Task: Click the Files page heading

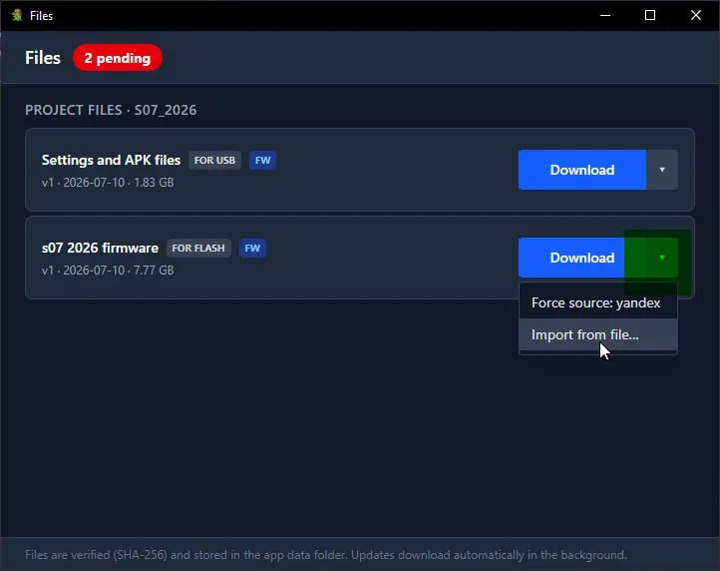Action: click(43, 58)
